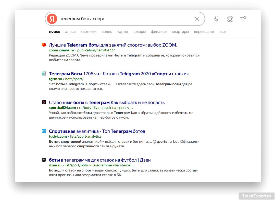
Task: Open search settings sliders icon
Action: [x=243, y=19]
